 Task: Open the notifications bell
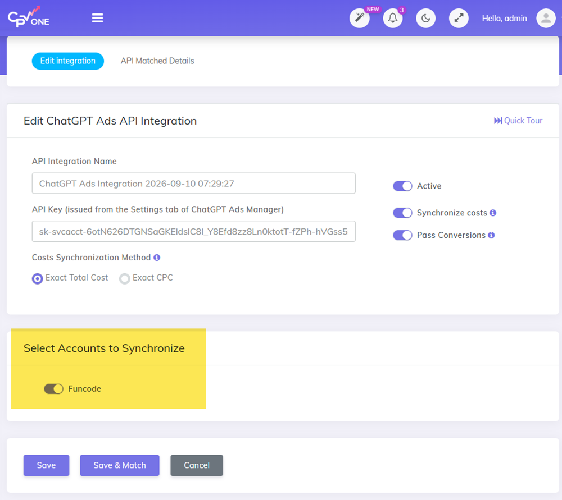[x=393, y=18]
